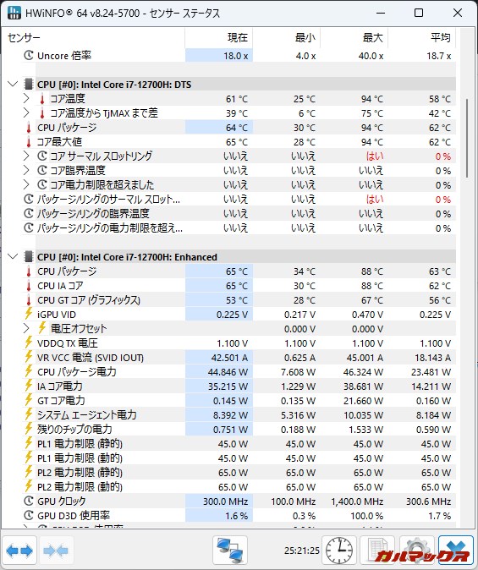Expand the 電圧オフセット row
Viewport: 478px width, 570px height.
[x=26, y=329]
